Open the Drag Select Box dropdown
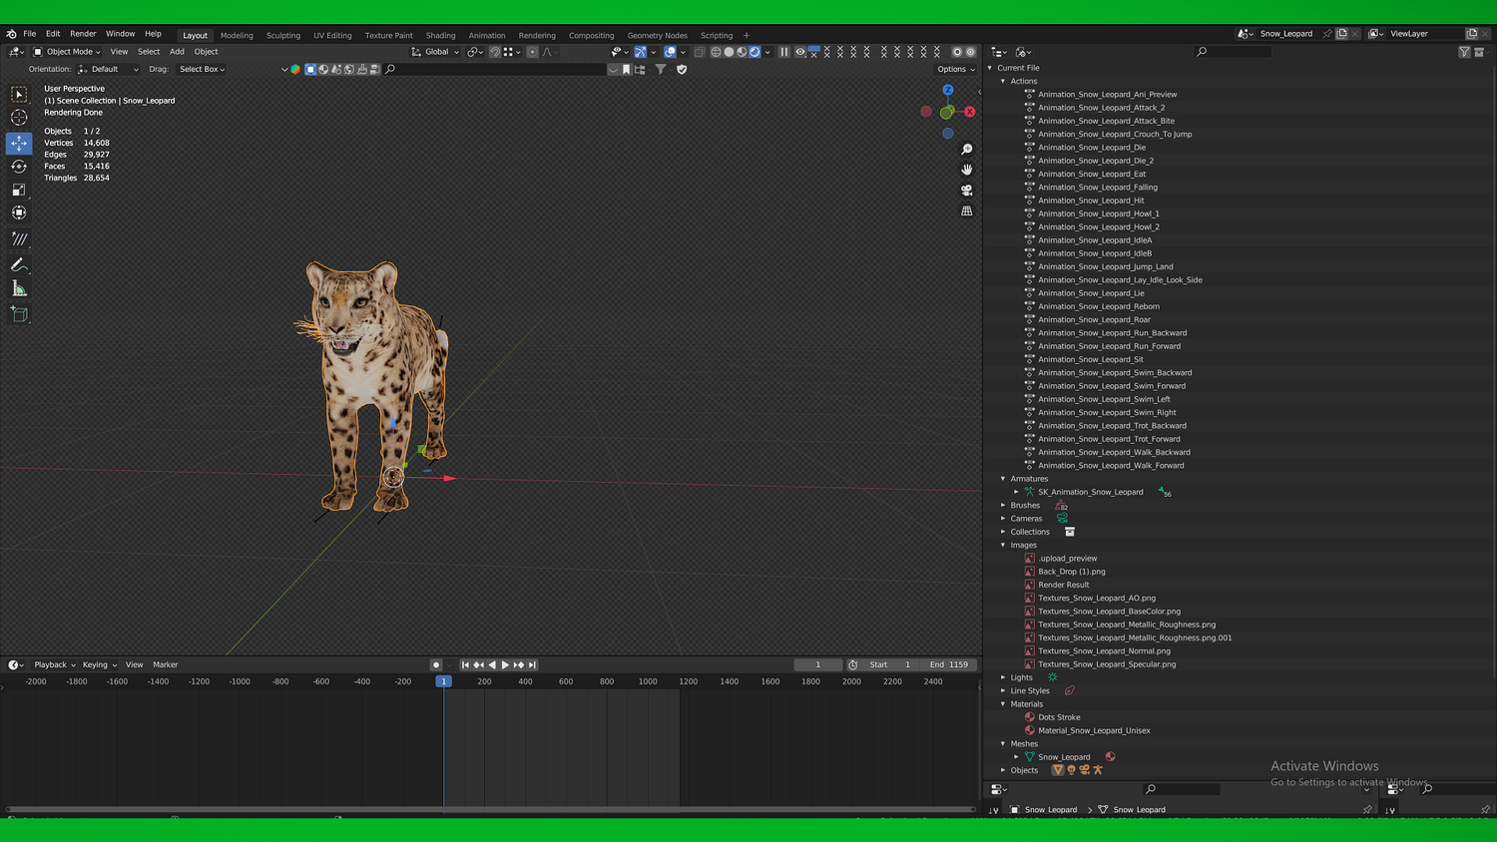 [202, 70]
